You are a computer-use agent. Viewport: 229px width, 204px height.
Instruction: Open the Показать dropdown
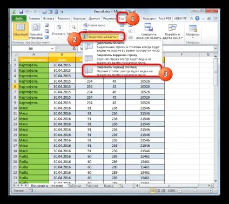pyautogui.click(x=59, y=31)
